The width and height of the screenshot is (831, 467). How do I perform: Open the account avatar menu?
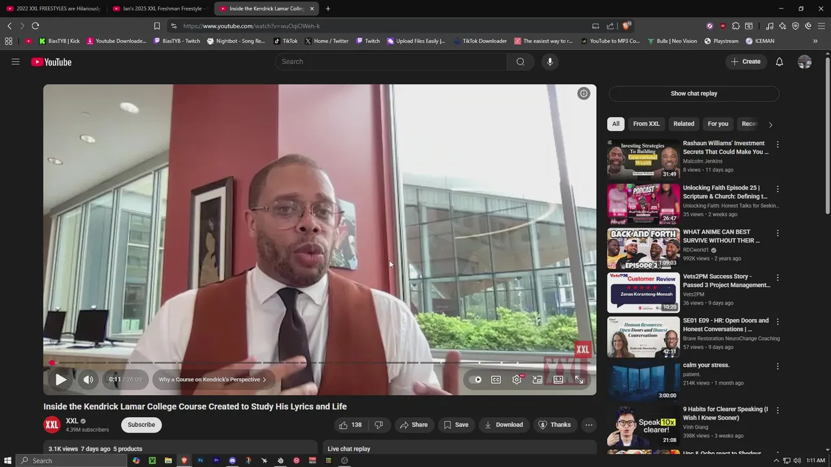tap(804, 62)
